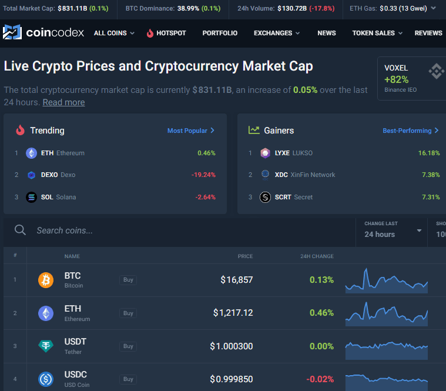Open the Reviews section
The width and height of the screenshot is (446, 391).
428,33
